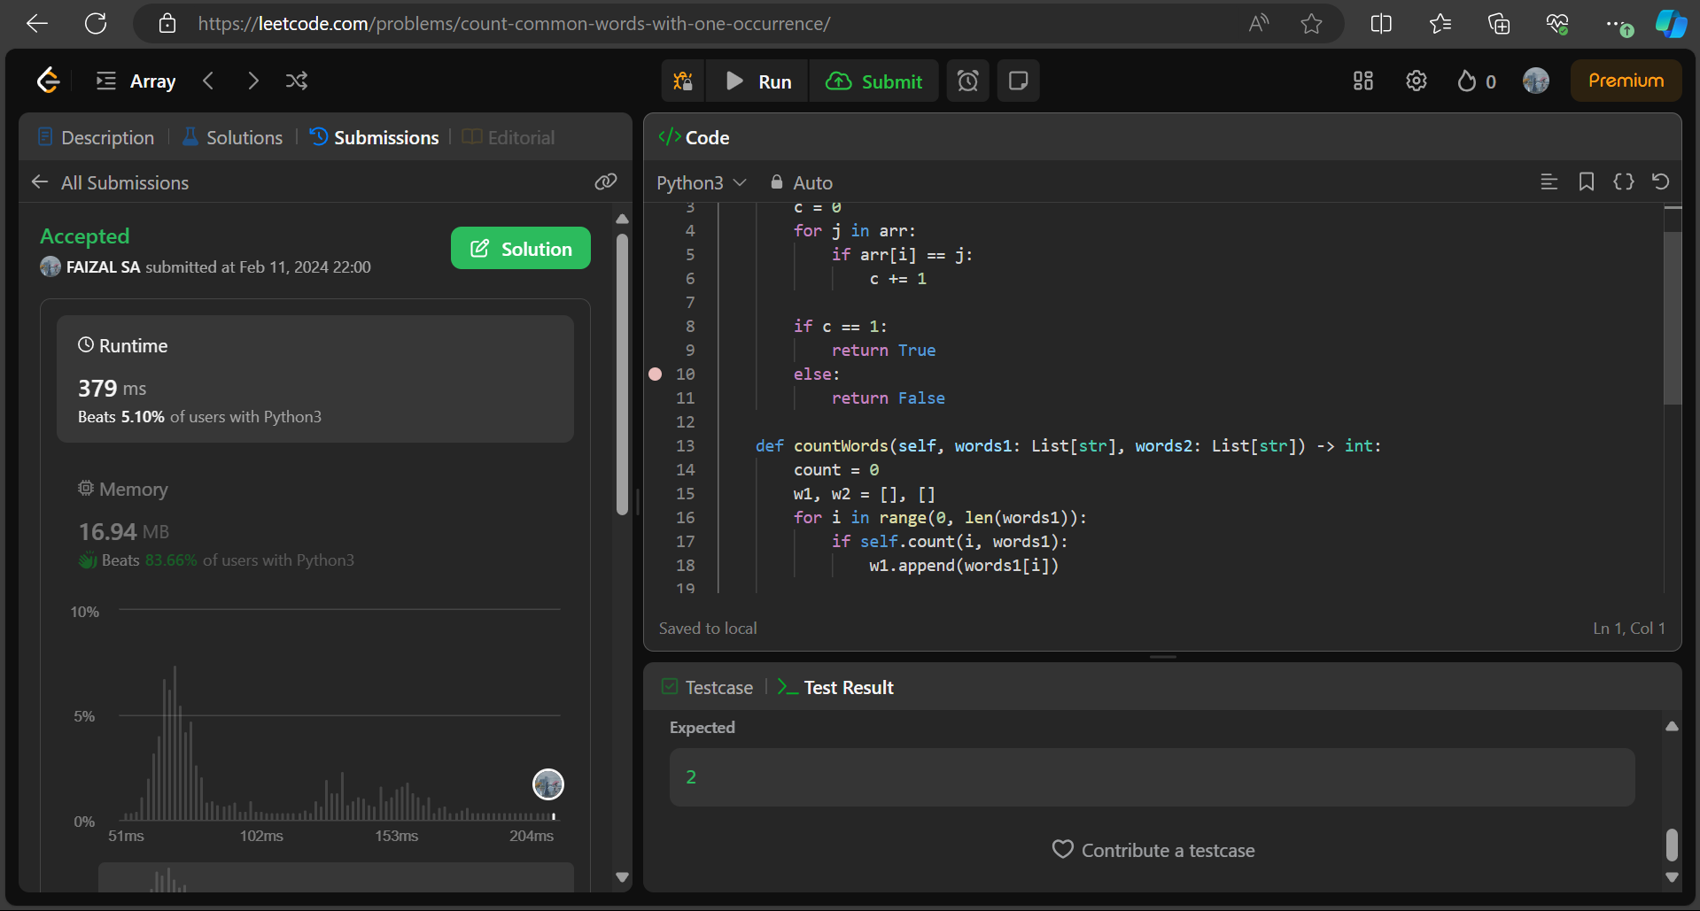Click the shuffle random problem icon
Viewport: 1700px width, 911px height.
pyautogui.click(x=297, y=81)
